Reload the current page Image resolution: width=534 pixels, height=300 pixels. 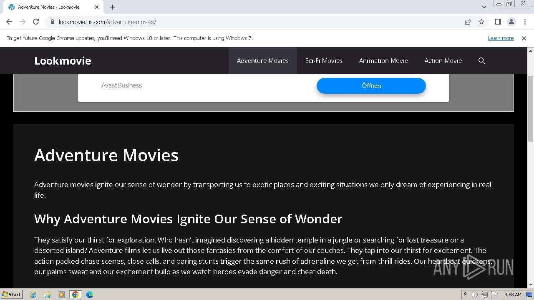[x=36, y=22]
